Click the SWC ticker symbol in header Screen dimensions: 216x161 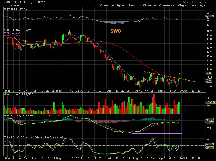coord(7,2)
